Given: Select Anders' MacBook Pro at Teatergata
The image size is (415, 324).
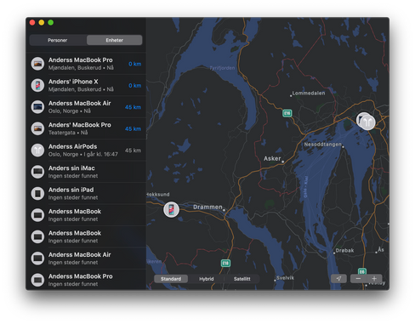Looking at the screenshot, I should pos(86,128).
